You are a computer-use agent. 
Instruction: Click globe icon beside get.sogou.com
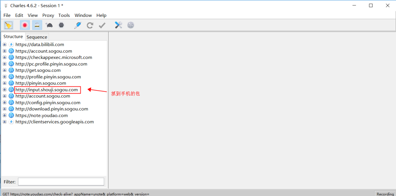pyautogui.click(x=11, y=70)
